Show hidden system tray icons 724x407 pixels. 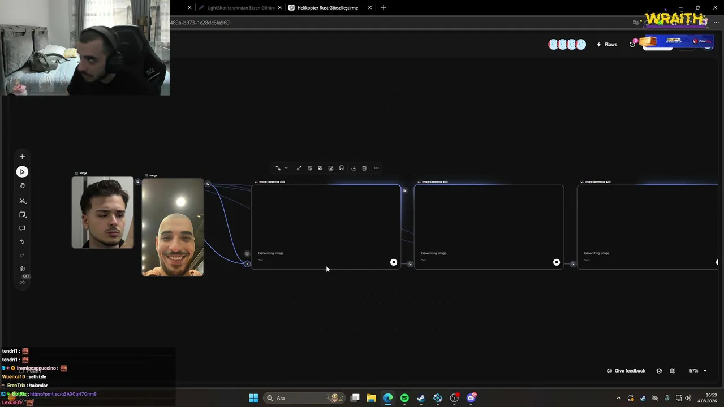point(618,398)
